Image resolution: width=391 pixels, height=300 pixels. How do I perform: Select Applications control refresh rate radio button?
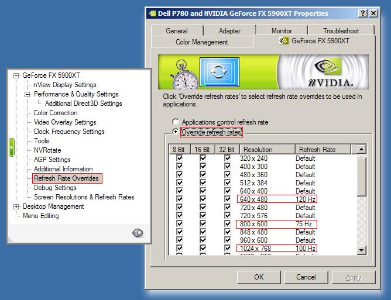pos(175,122)
